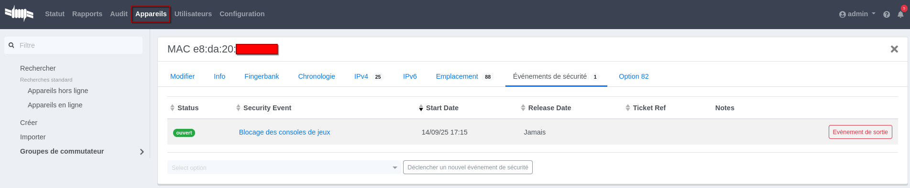Select the Événements de sécurité tab
The image size is (910, 188).
tap(556, 76)
